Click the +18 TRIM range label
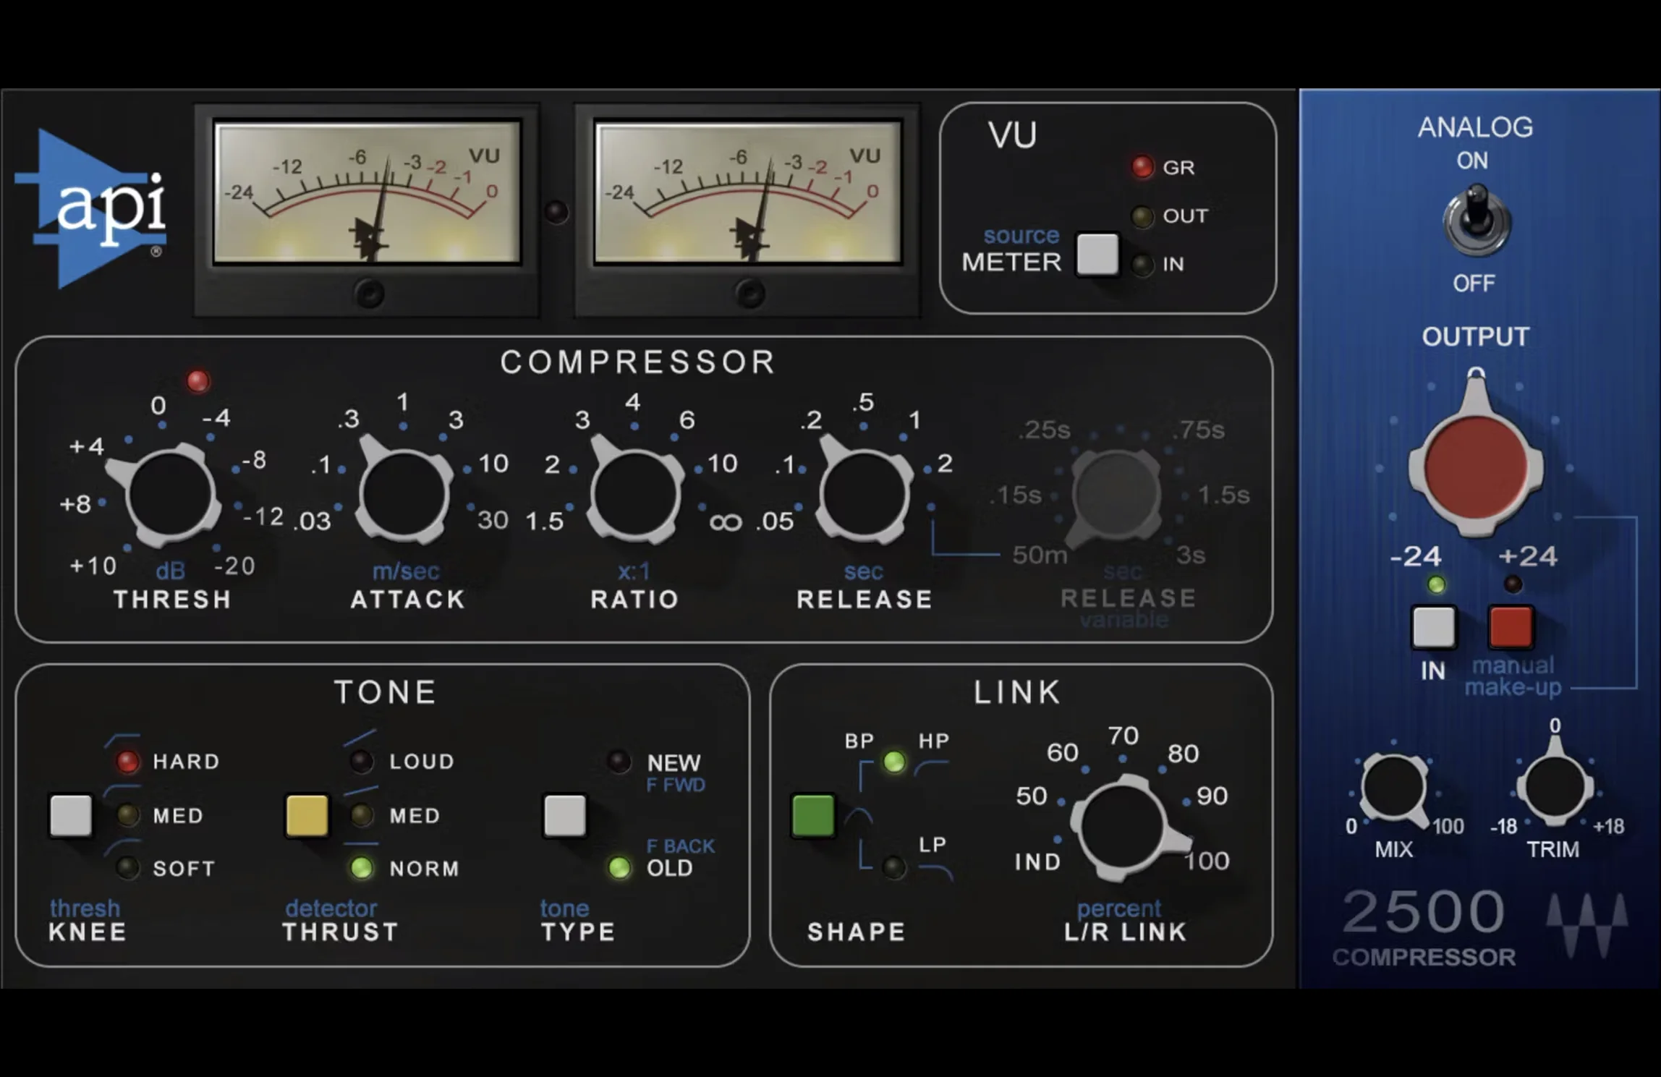Viewport: 1661px width, 1077px height. pos(1608,826)
